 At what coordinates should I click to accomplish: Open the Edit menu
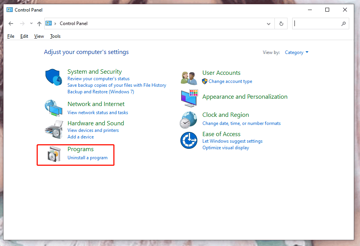[x=24, y=36]
